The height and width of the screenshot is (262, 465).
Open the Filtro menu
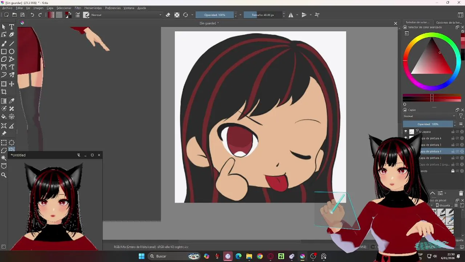tap(78, 8)
